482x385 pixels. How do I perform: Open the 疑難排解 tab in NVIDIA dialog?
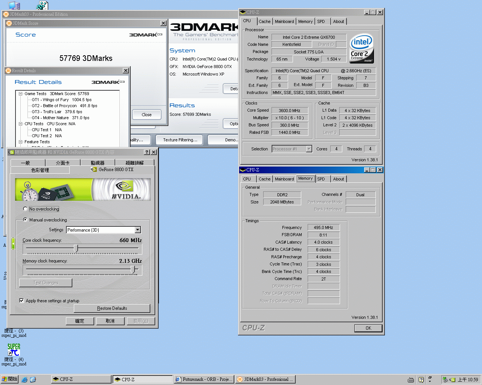[134, 163]
